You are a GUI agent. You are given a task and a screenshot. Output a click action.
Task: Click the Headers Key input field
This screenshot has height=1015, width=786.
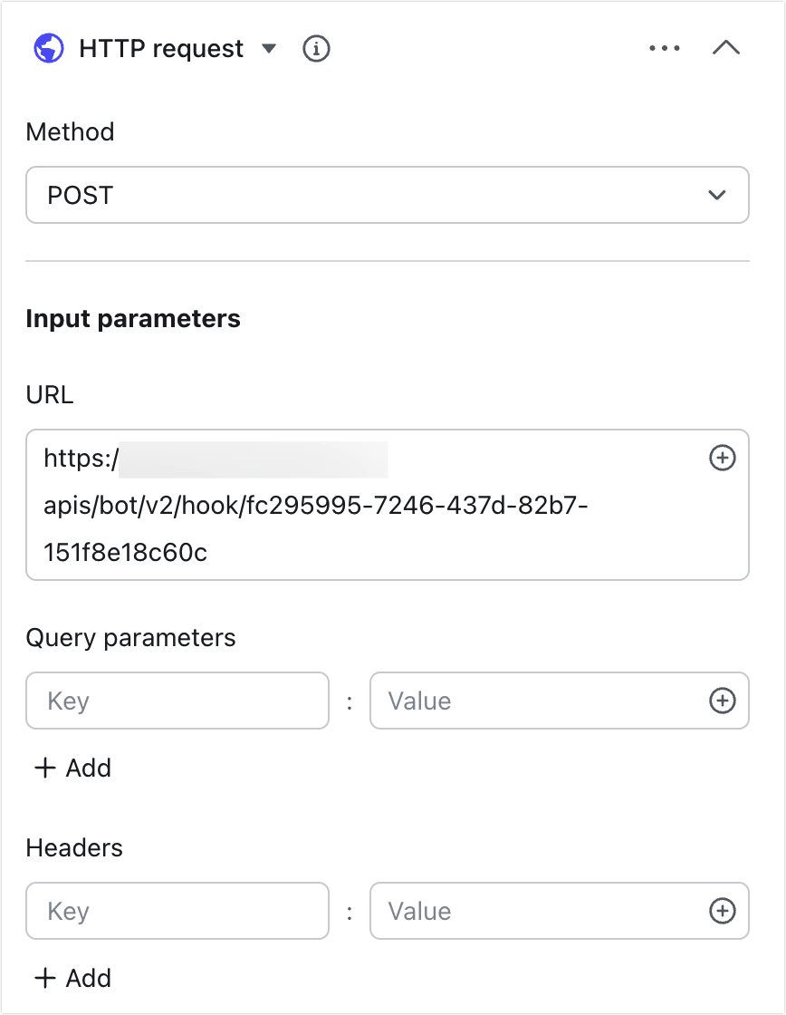177,911
